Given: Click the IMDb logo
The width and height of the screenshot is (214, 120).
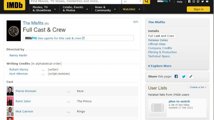Looking at the screenshot, I should [14, 5].
